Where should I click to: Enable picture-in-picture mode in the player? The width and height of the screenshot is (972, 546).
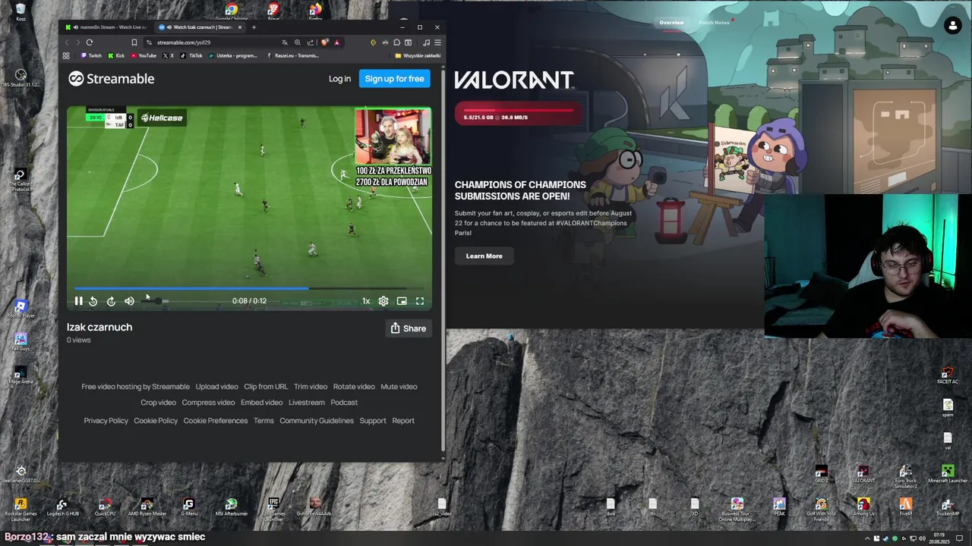pos(402,301)
